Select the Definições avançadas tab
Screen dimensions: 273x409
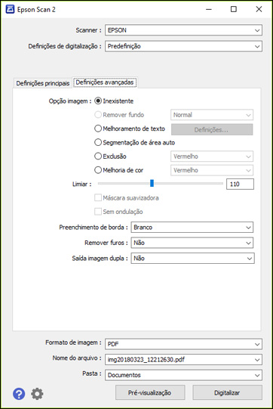pos(105,82)
